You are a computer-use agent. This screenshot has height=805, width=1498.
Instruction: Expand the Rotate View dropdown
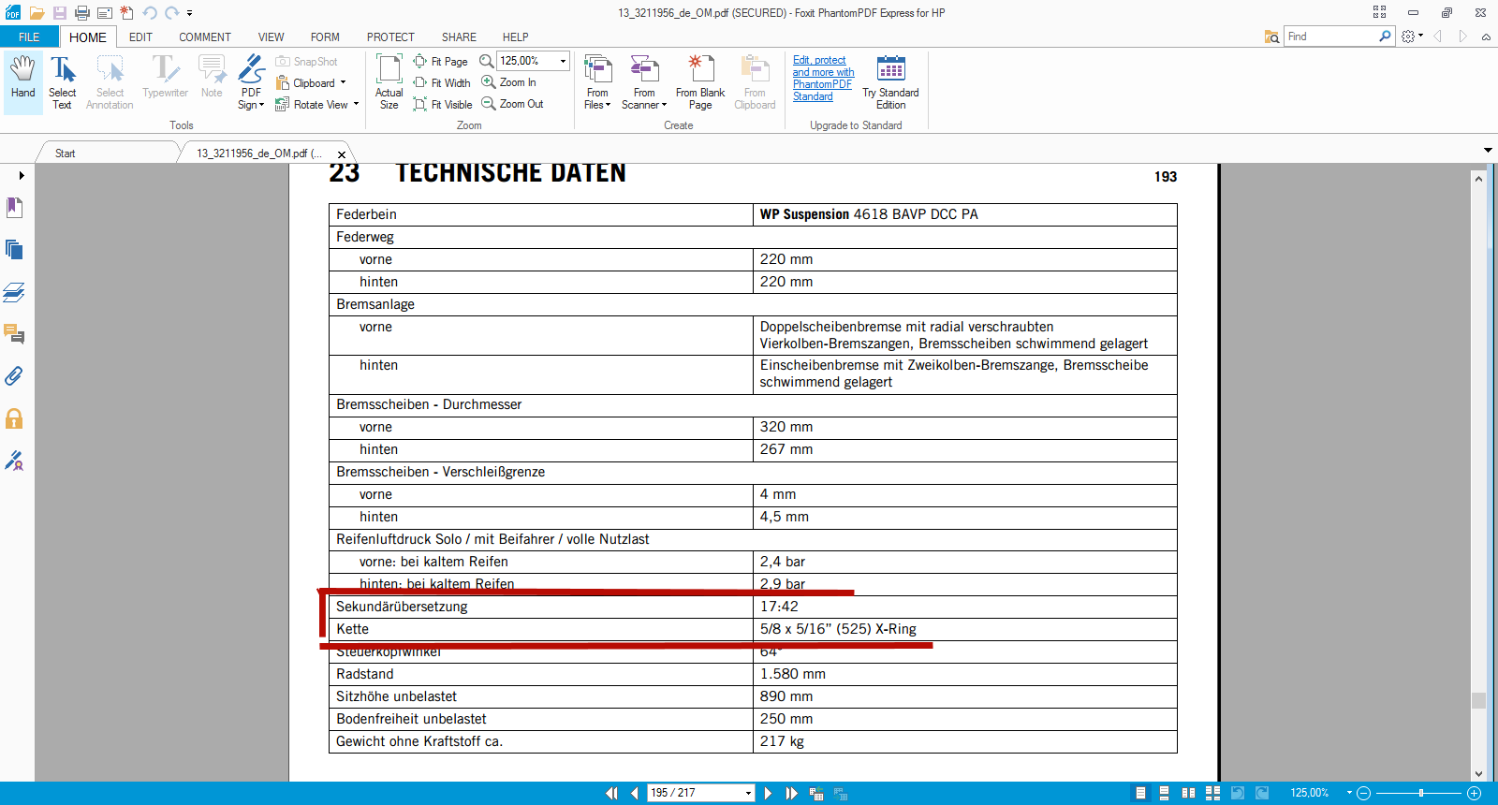[x=356, y=105]
